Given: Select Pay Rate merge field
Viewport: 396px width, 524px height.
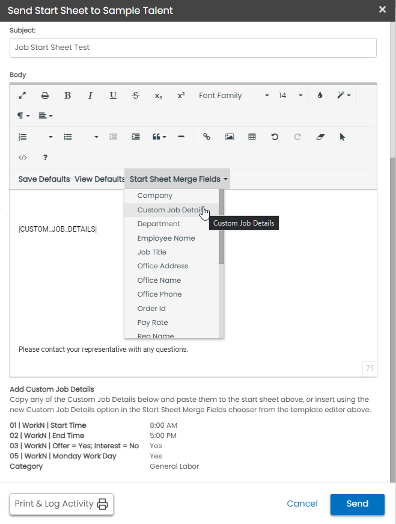Looking at the screenshot, I should click(172, 322).
